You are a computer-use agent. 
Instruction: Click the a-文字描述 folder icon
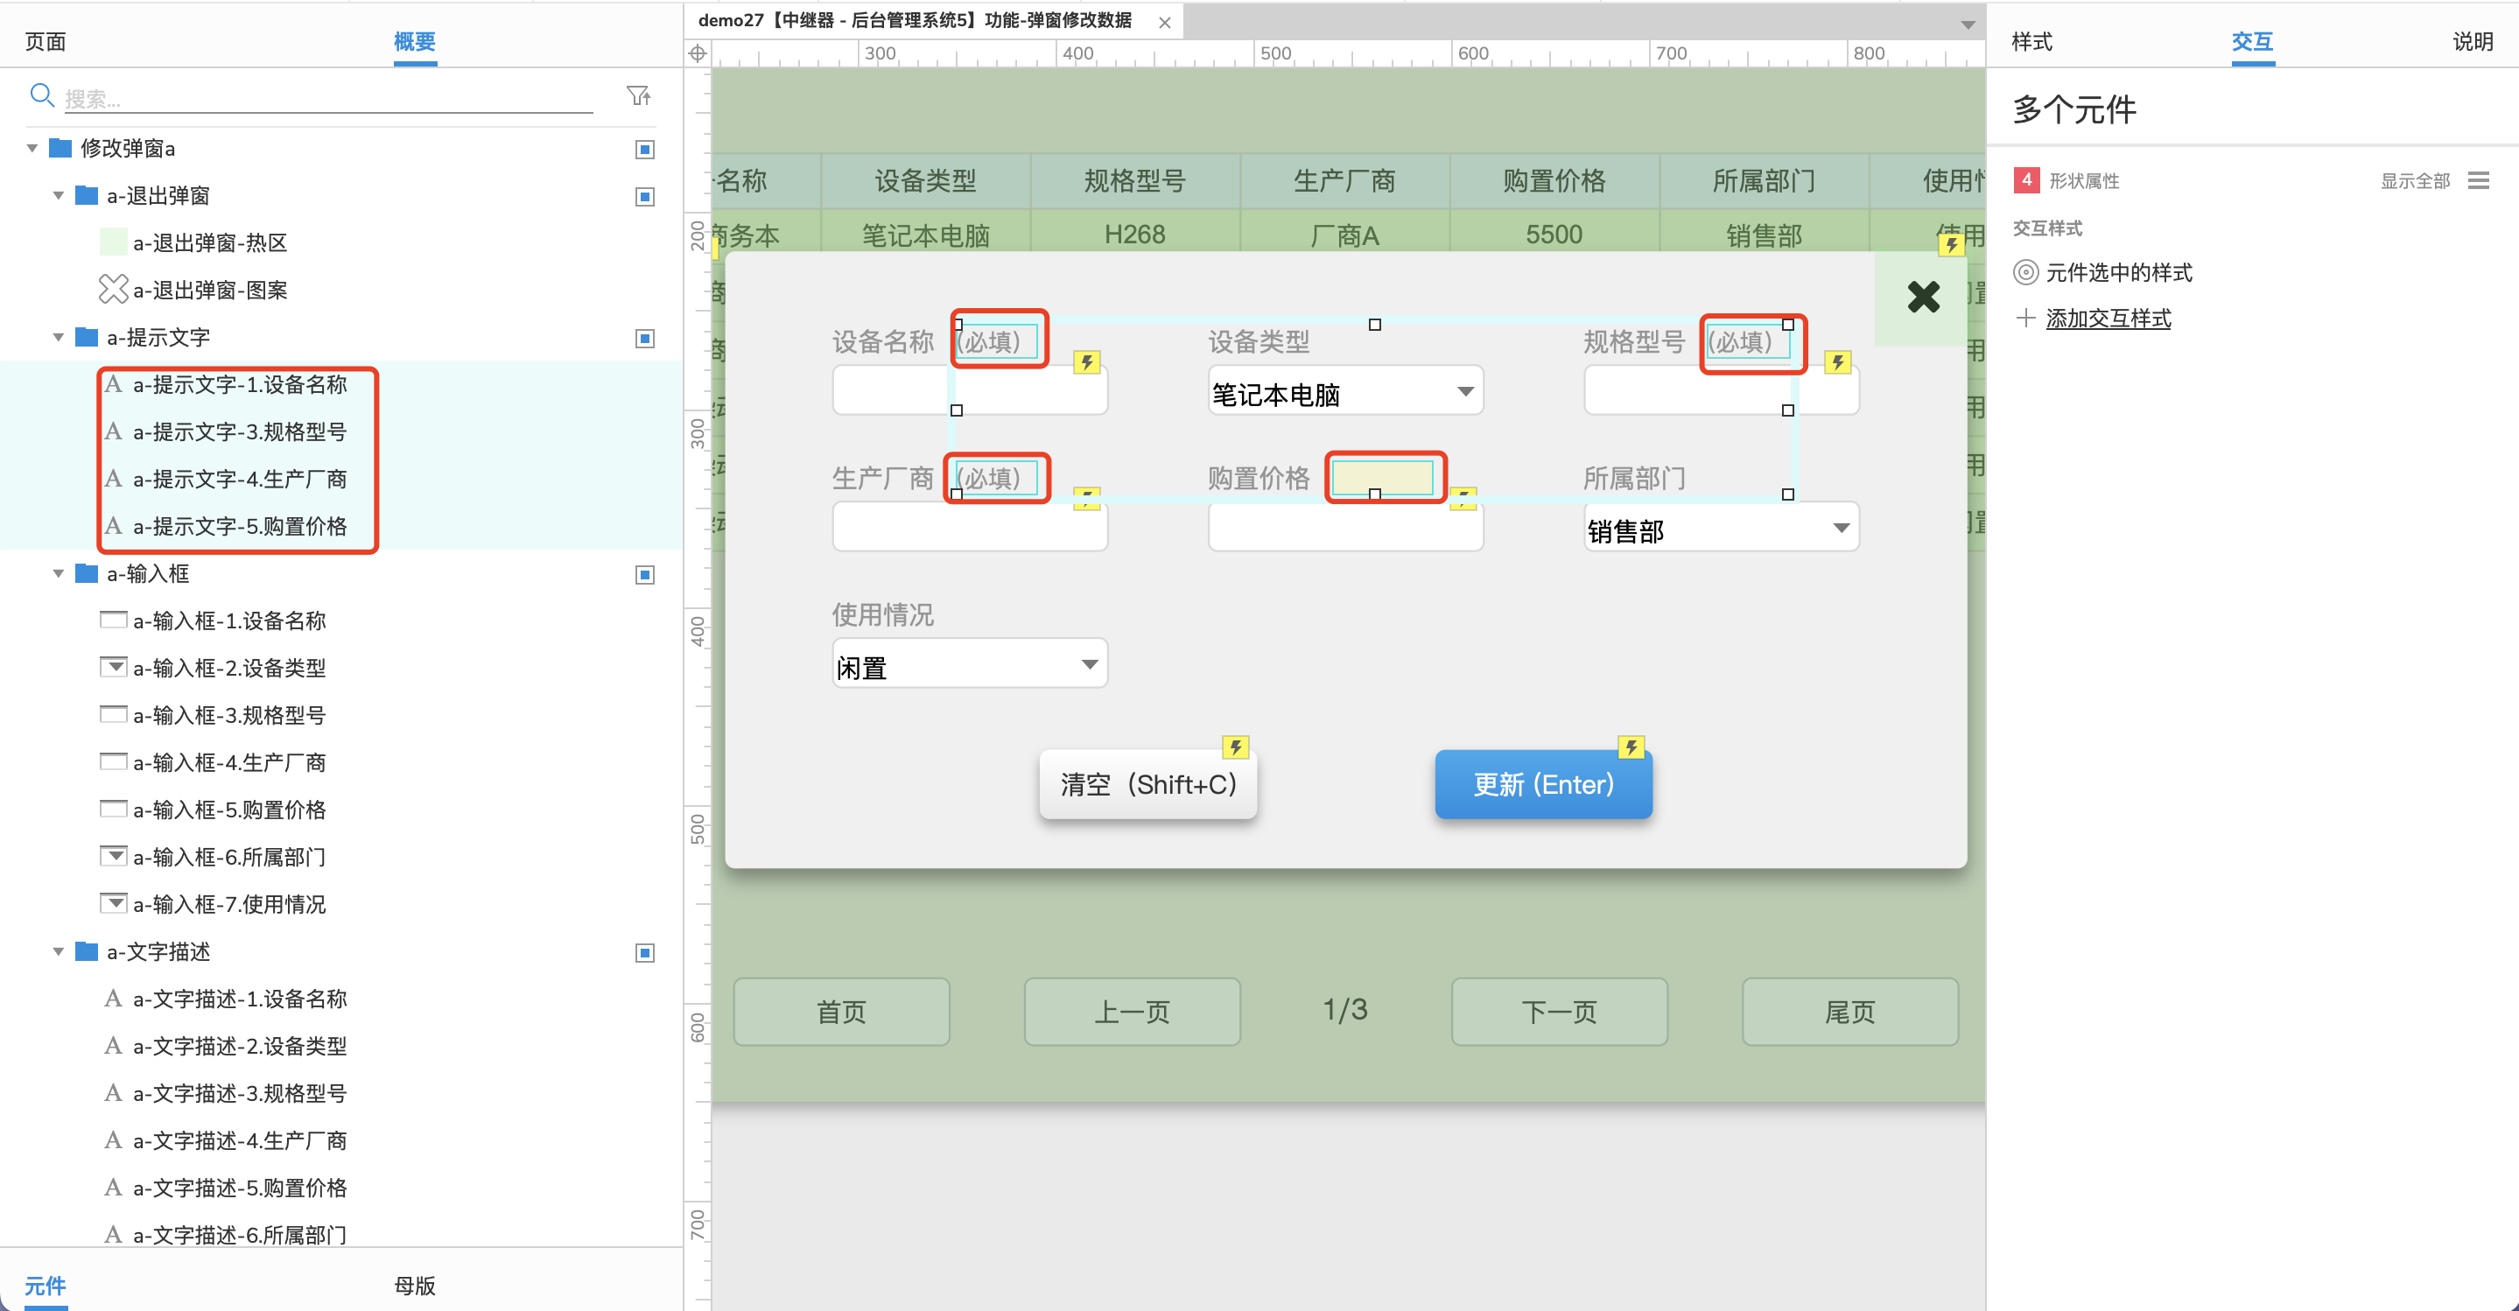point(87,951)
